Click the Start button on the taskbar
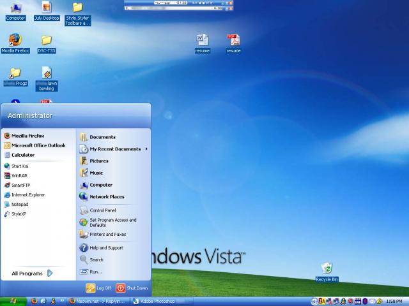The image size is (409, 306). point(13,302)
